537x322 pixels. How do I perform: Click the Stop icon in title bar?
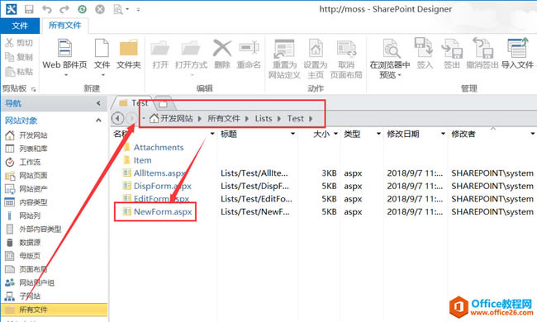pyautogui.click(x=100, y=9)
